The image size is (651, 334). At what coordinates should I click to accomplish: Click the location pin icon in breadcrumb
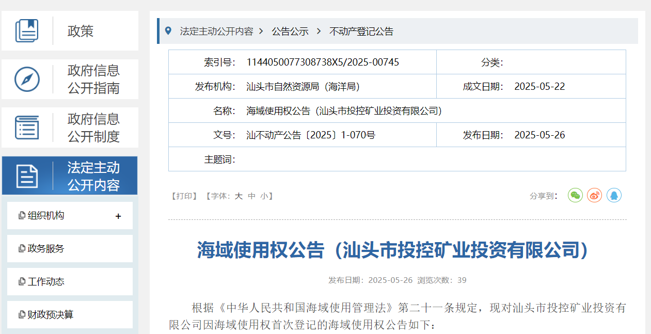[x=168, y=31]
